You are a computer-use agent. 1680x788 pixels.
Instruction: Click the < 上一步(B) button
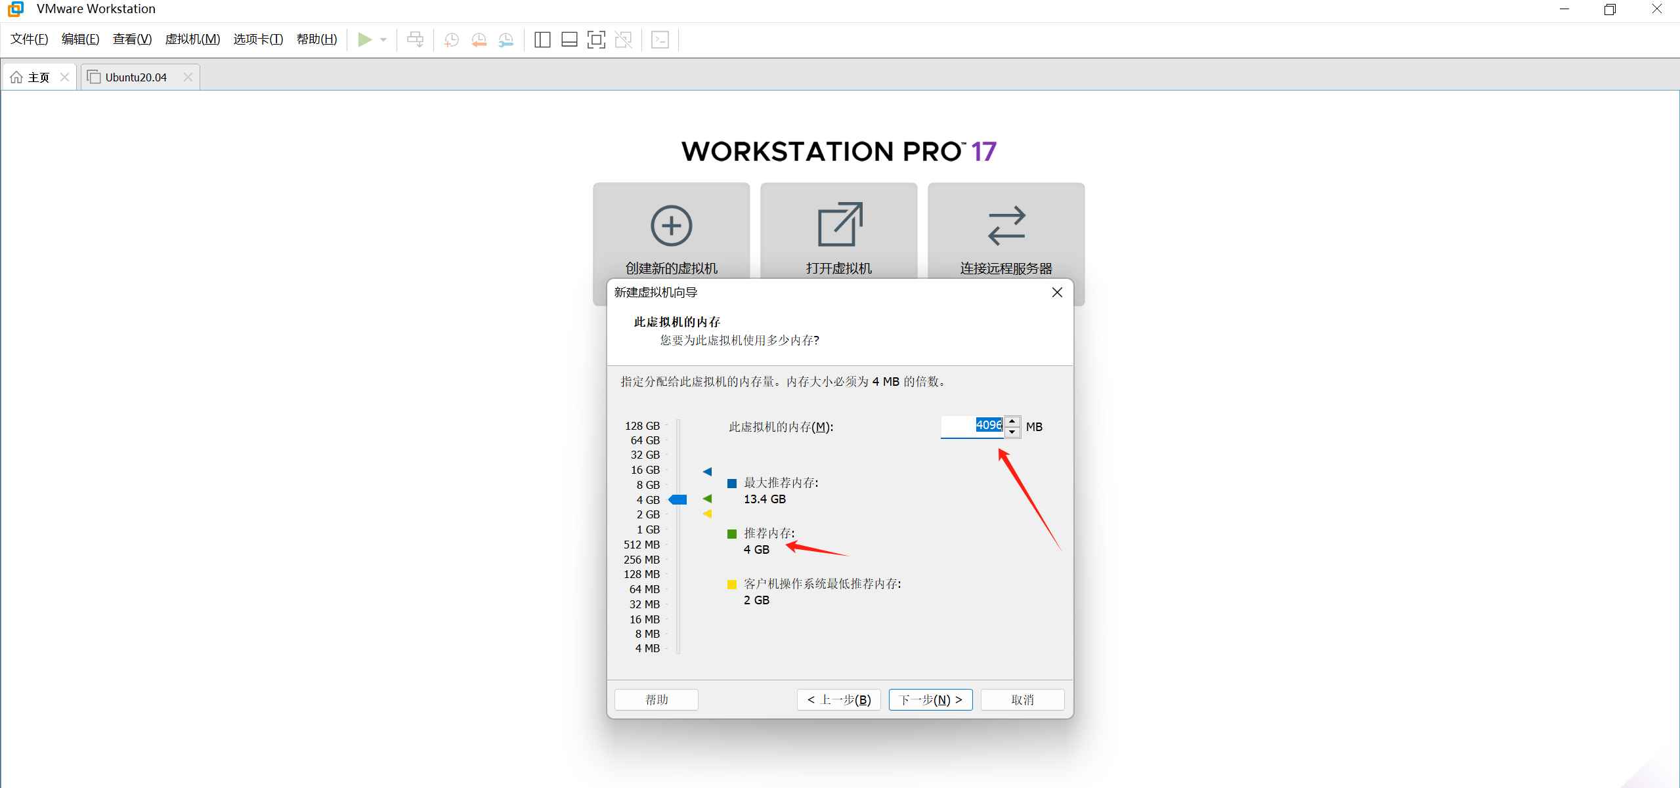[x=839, y=700]
